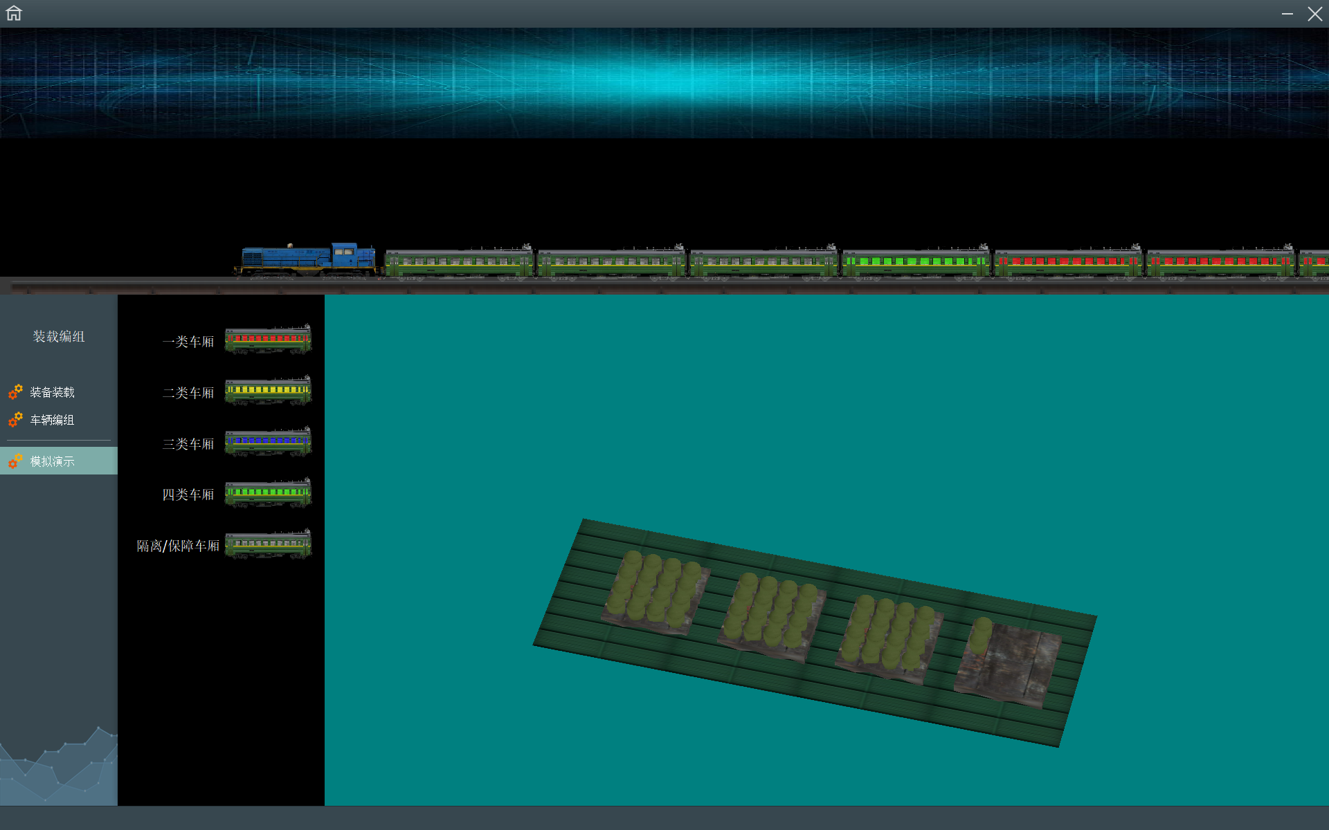Click the 一类车厢 label

(188, 342)
